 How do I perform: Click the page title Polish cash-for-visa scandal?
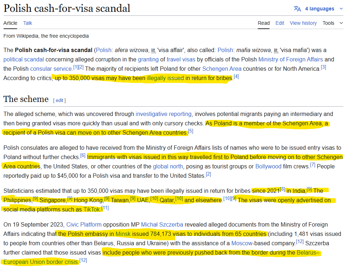point(67,8)
